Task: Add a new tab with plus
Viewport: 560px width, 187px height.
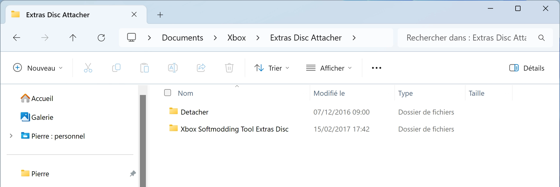Action: 160,15
